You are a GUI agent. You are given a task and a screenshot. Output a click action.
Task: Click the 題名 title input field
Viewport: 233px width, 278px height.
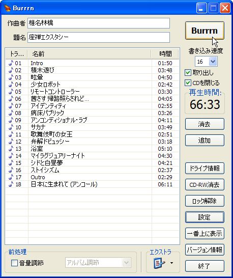coord(99,37)
